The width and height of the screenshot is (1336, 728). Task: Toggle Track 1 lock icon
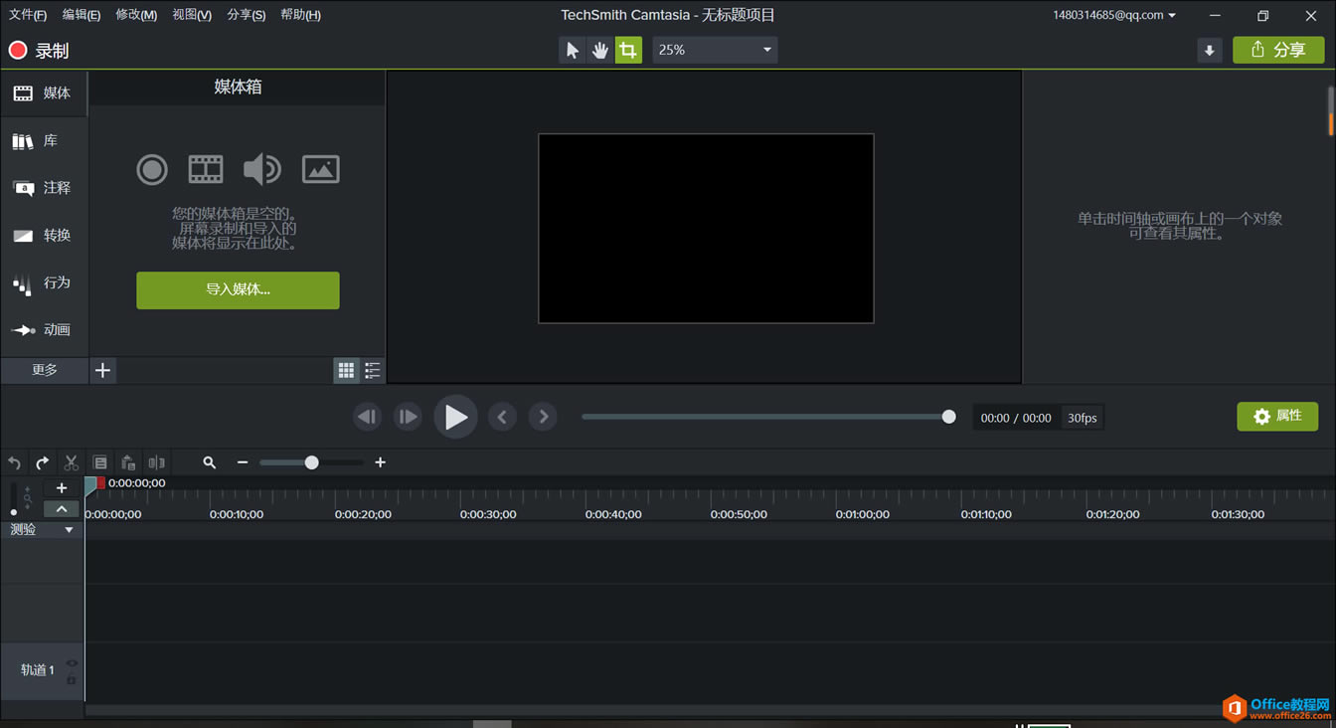pyautogui.click(x=72, y=679)
